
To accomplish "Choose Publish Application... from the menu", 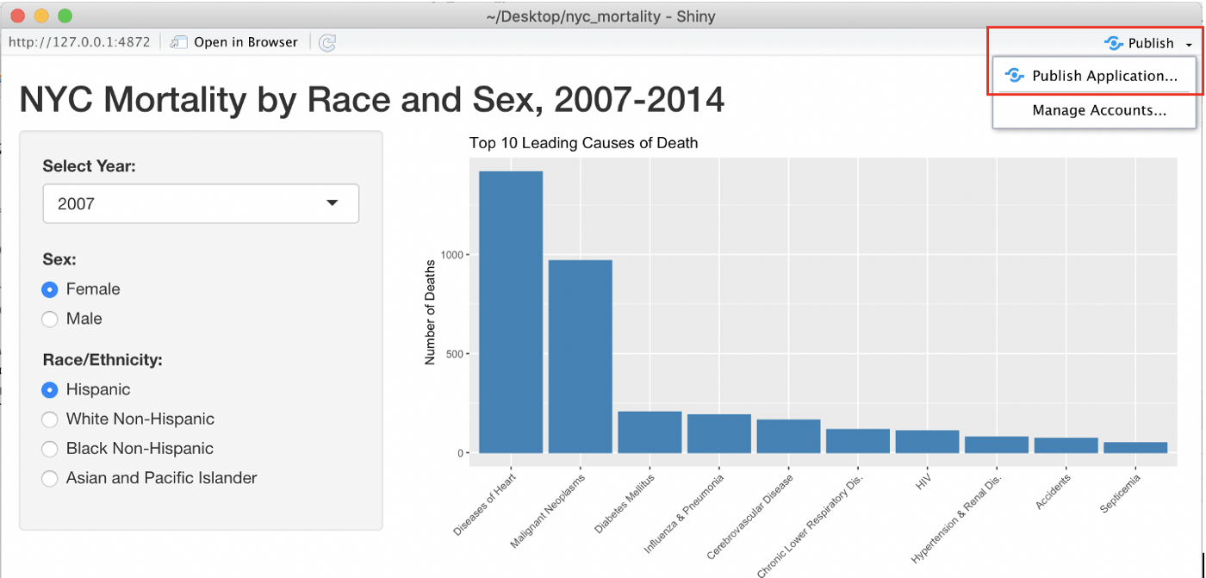I will [1094, 76].
